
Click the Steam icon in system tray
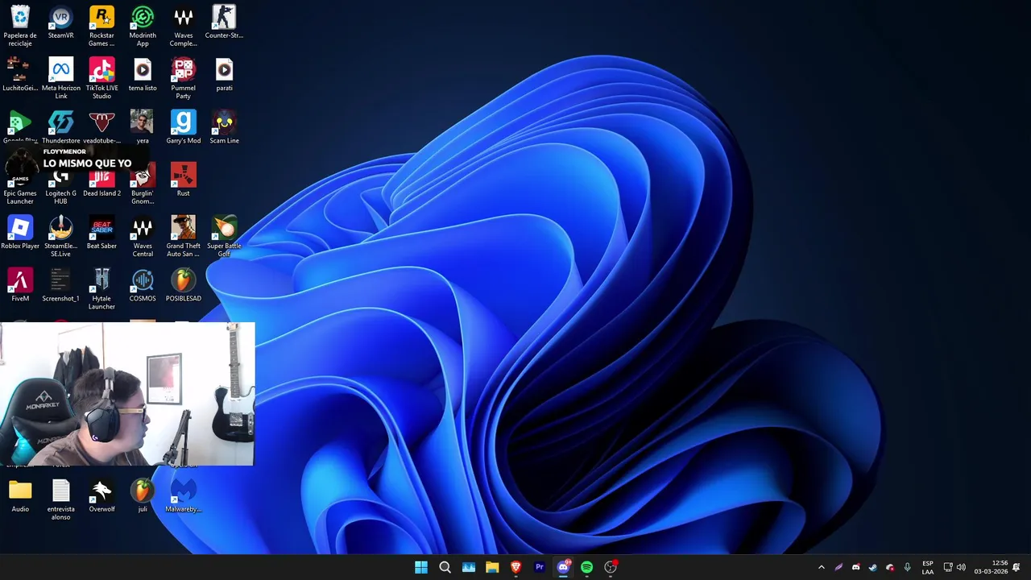(873, 567)
